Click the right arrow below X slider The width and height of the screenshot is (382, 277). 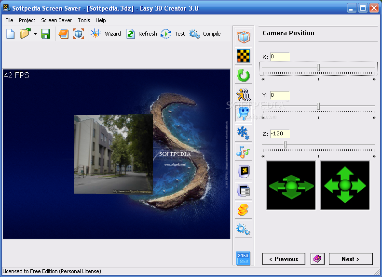374,79
